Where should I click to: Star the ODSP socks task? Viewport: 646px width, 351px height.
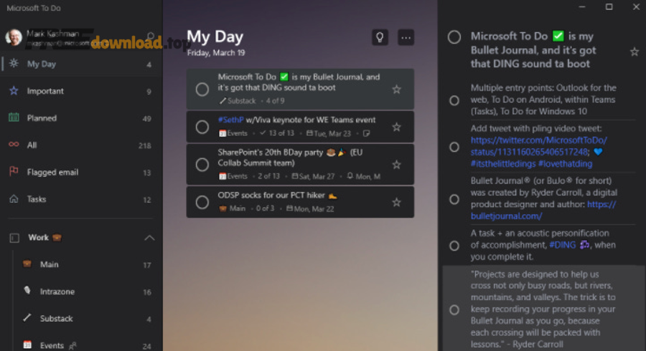396,203
